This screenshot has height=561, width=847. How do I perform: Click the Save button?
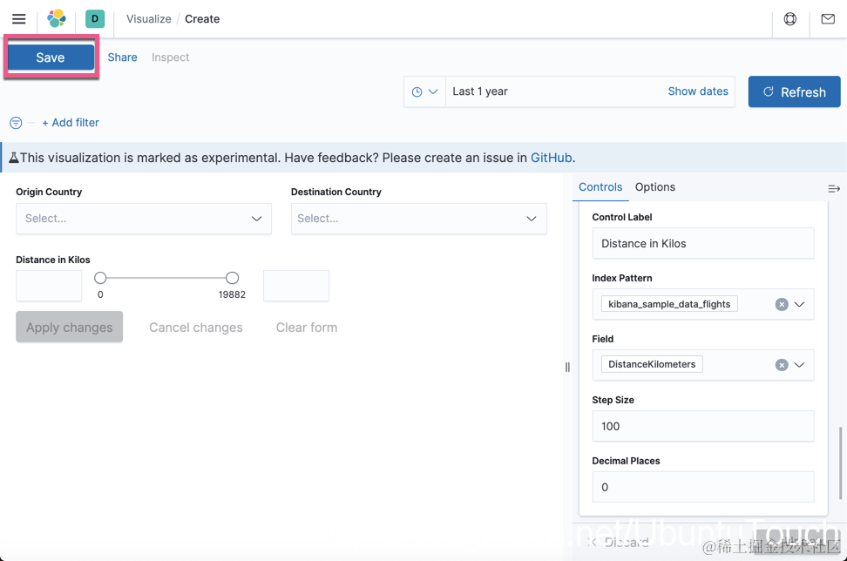tap(51, 57)
